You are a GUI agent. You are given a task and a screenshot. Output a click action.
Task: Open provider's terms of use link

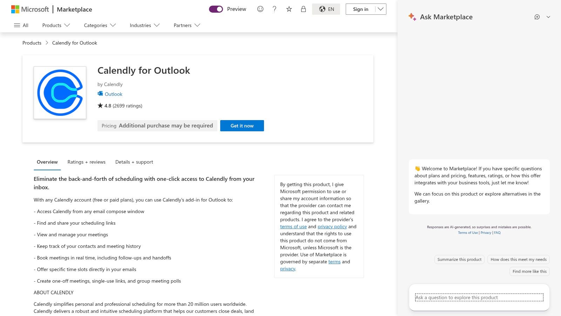point(293,226)
